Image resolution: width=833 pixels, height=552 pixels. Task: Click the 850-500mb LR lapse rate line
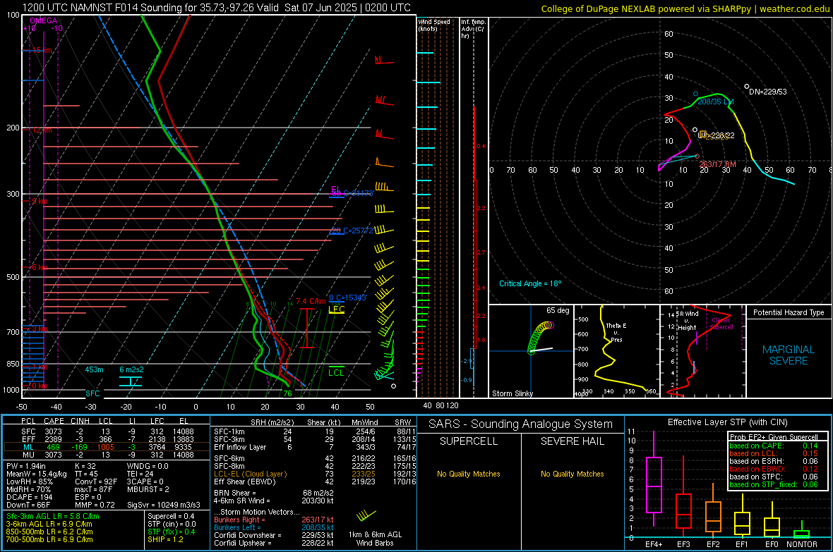point(49,532)
